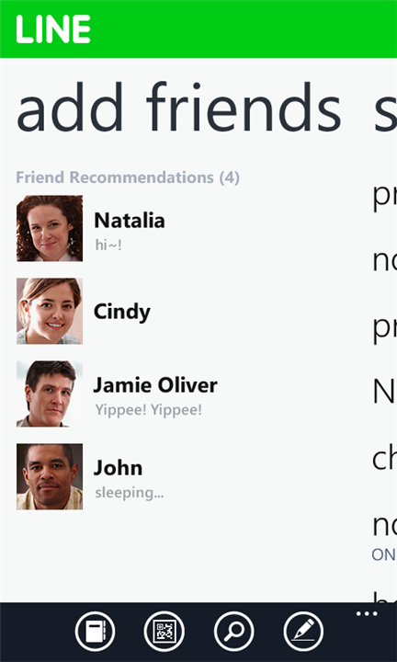Open the address book icon in bottom bar

point(95,632)
